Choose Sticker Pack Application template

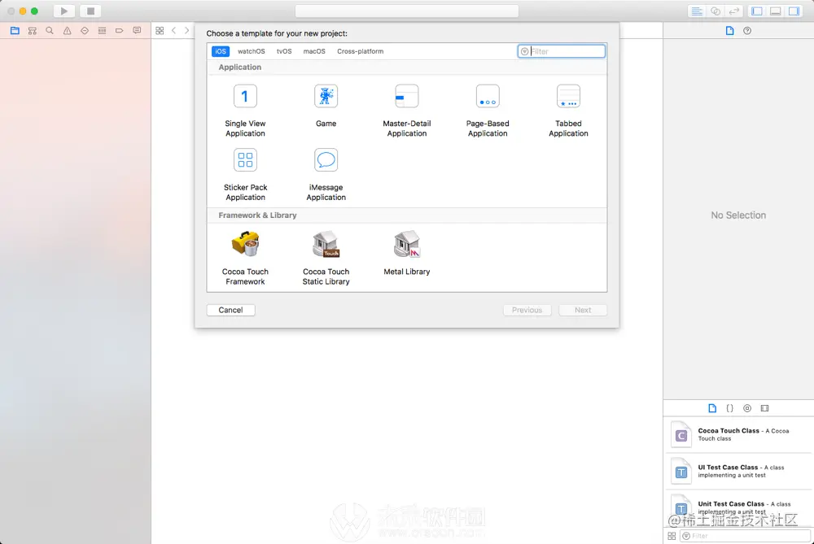245,174
